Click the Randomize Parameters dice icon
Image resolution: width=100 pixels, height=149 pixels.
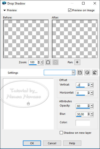point(87,72)
